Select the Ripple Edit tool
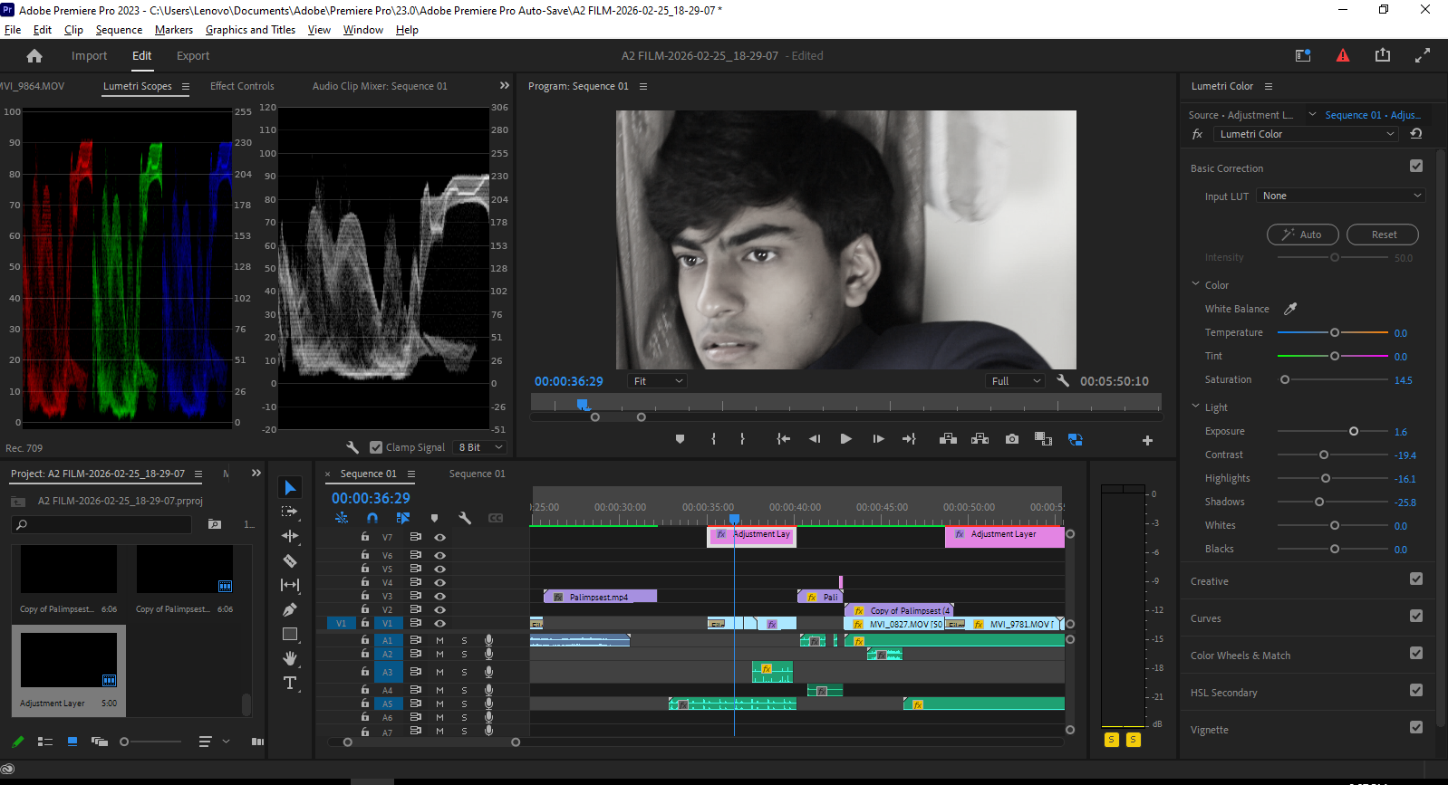1448x785 pixels. (290, 536)
